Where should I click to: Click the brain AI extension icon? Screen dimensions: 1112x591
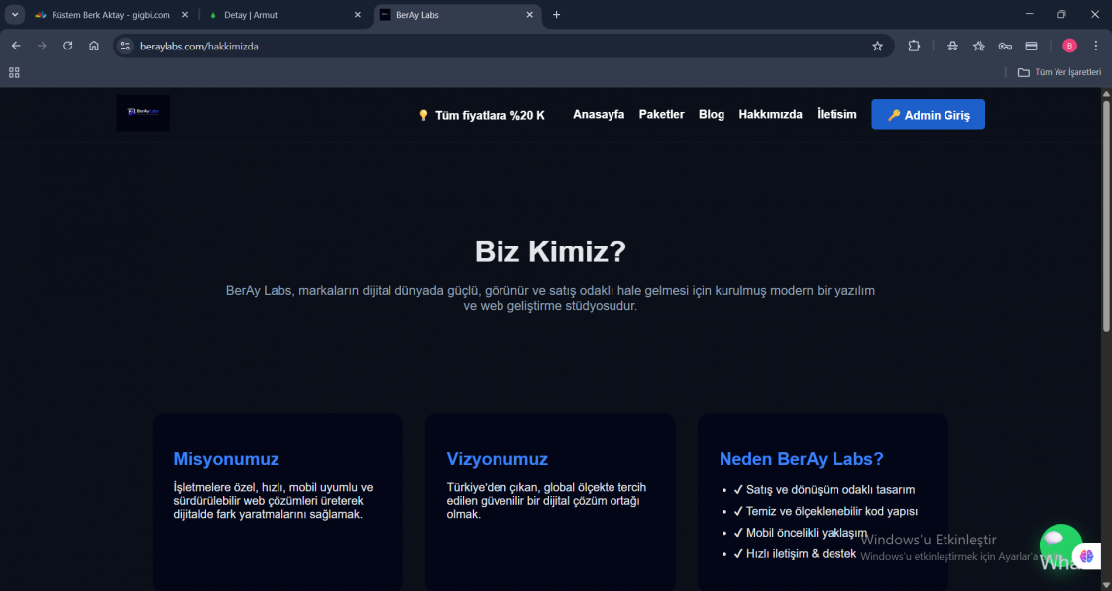1087,556
